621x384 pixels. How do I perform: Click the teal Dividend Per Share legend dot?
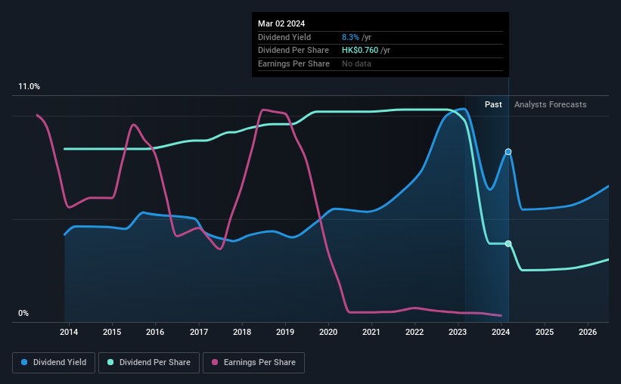[x=110, y=362]
